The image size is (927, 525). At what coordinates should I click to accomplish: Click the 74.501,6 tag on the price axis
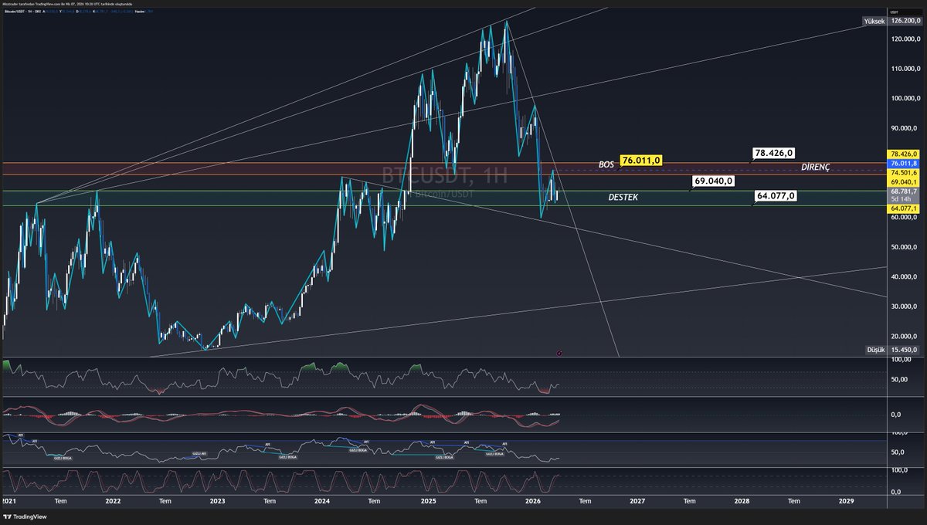tap(904, 174)
